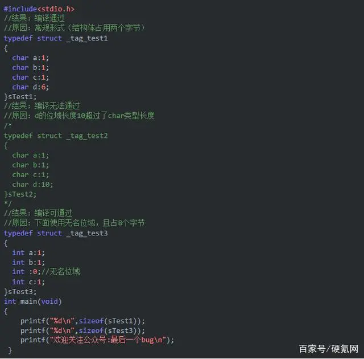Click the "typedef struct _tag_test3" declaration
The height and width of the screenshot is (359, 364).
55,233
